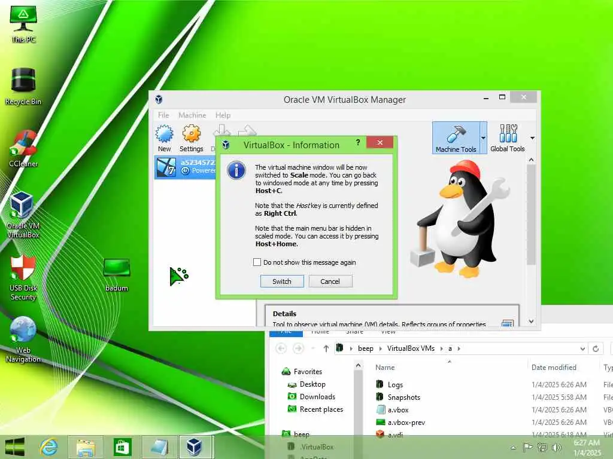Open the volume speaker tray icon
Screen dimensions: 613x459
556,447
